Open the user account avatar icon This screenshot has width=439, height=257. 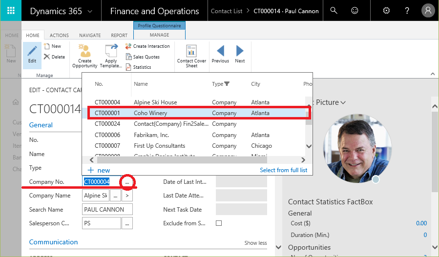(428, 11)
